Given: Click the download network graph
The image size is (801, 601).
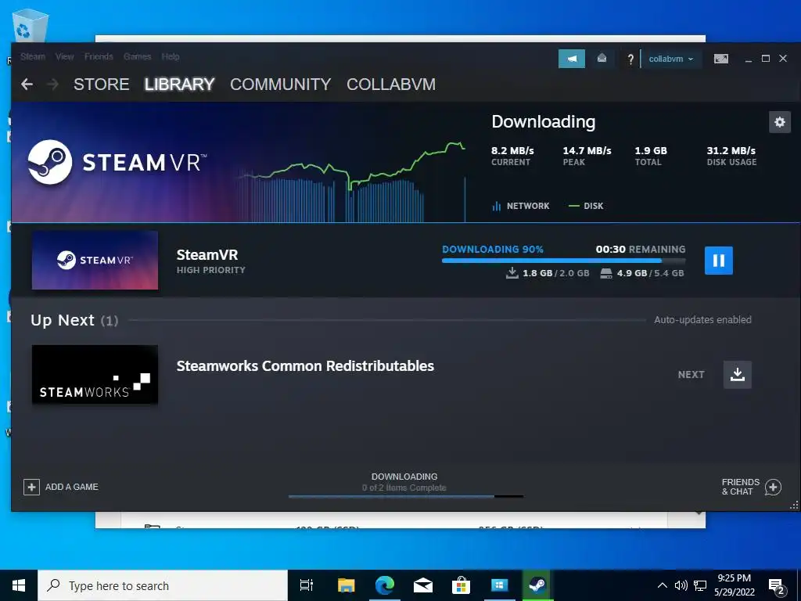Looking at the screenshot, I should pos(350,182).
